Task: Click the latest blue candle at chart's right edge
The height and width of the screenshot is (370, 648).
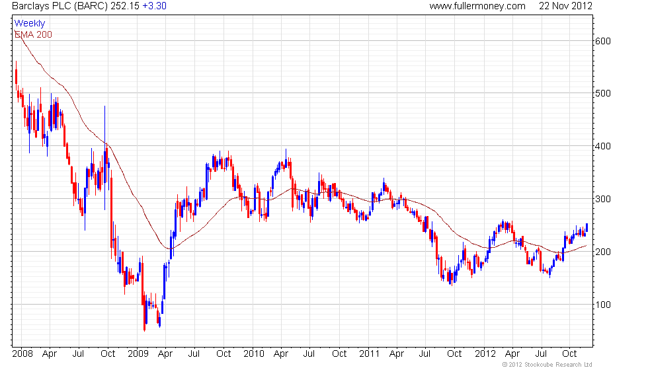Action: (x=587, y=227)
